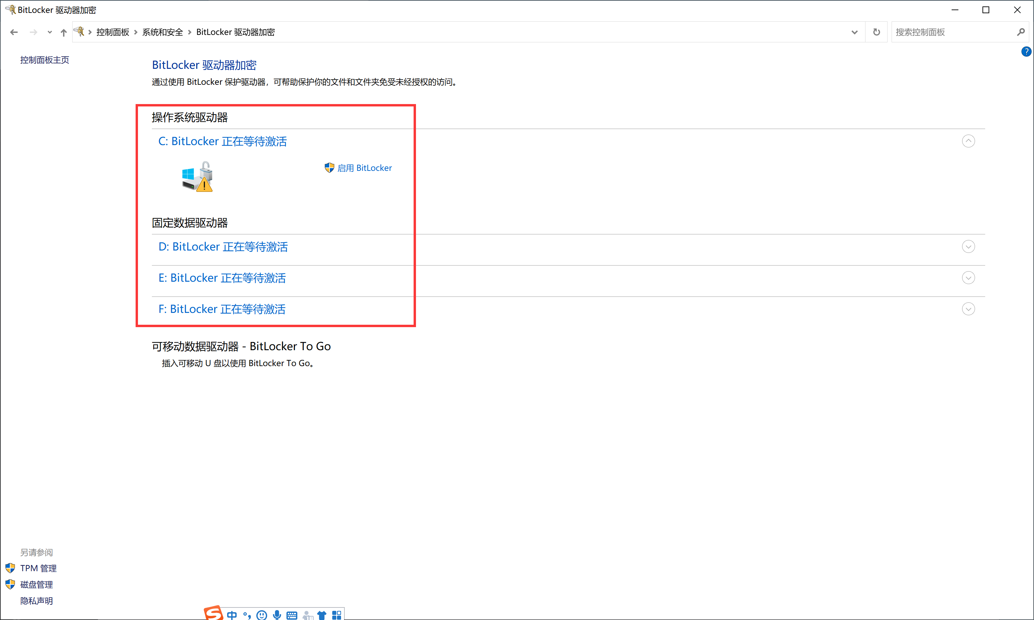Click the 搜索控制面板 search field
The height and width of the screenshot is (620, 1034).
(x=953, y=32)
